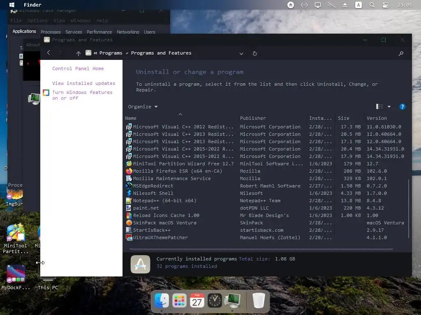Sort by the Version column header
The width and height of the screenshot is (421, 315).
tap(386, 118)
